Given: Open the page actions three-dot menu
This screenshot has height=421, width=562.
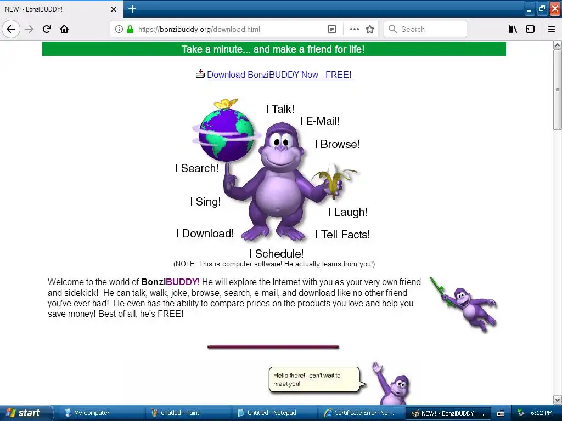Looking at the screenshot, I should coord(354,29).
